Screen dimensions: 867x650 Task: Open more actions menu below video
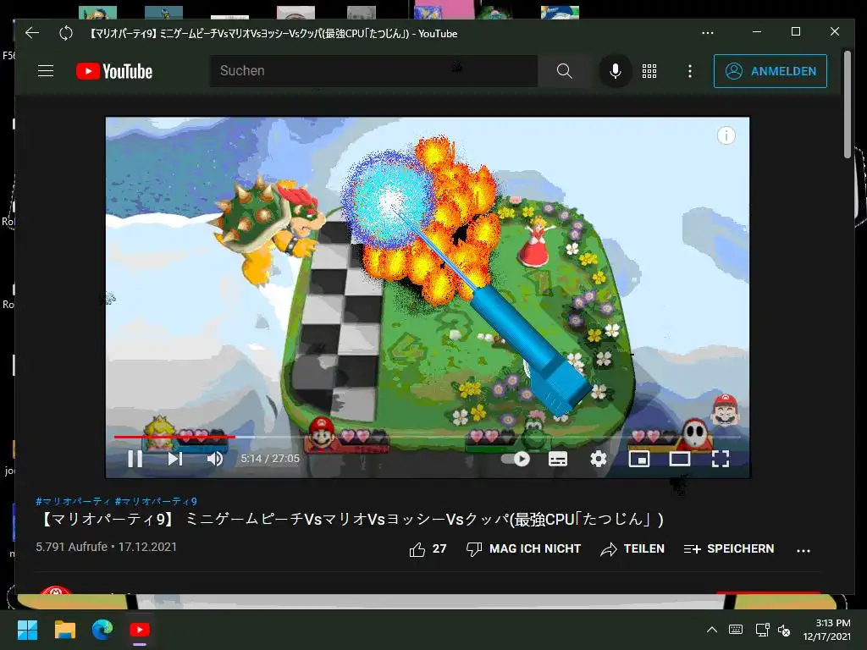click(803, 550)
